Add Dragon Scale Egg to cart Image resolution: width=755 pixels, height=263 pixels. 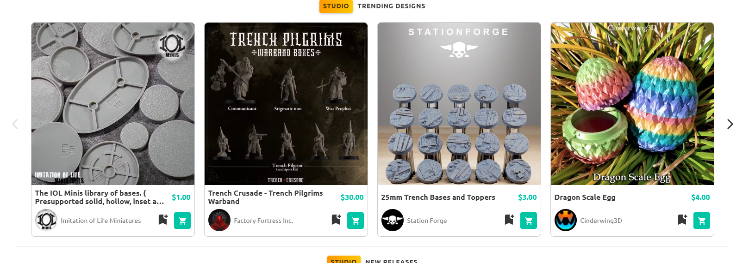[x=702, y=221]
